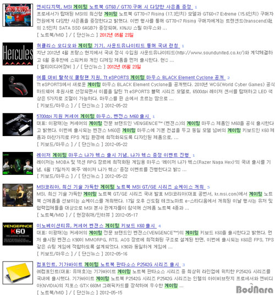Click the M60 mouse product thumbnail
The image size is (275, 295).
click(x=18, y=124)
